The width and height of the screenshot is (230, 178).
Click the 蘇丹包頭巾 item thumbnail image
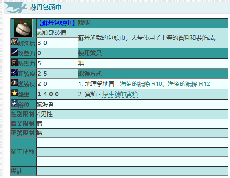[23, 28]
